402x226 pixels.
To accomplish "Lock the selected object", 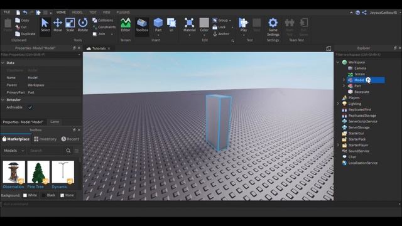I will [219, 27].
